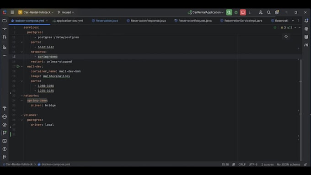Open the mouad branch dropdown

[66, 12]
